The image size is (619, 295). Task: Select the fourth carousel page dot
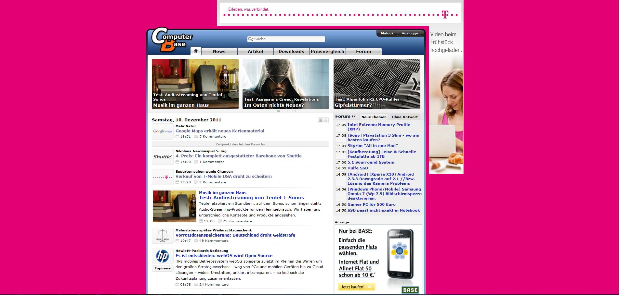pos(294,111)
